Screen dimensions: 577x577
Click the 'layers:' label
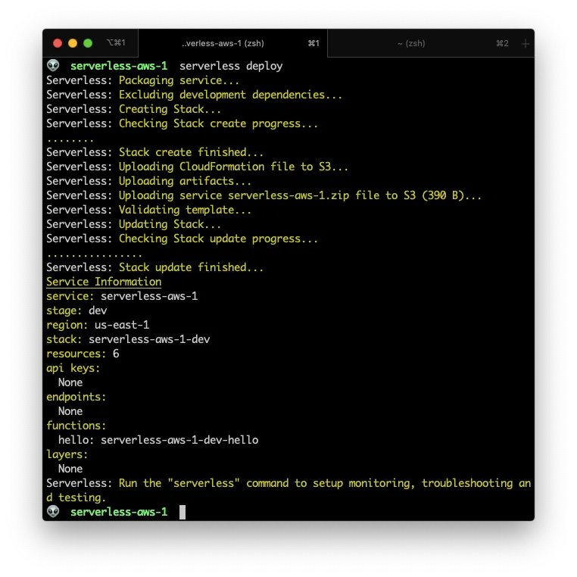pos(67,454)
